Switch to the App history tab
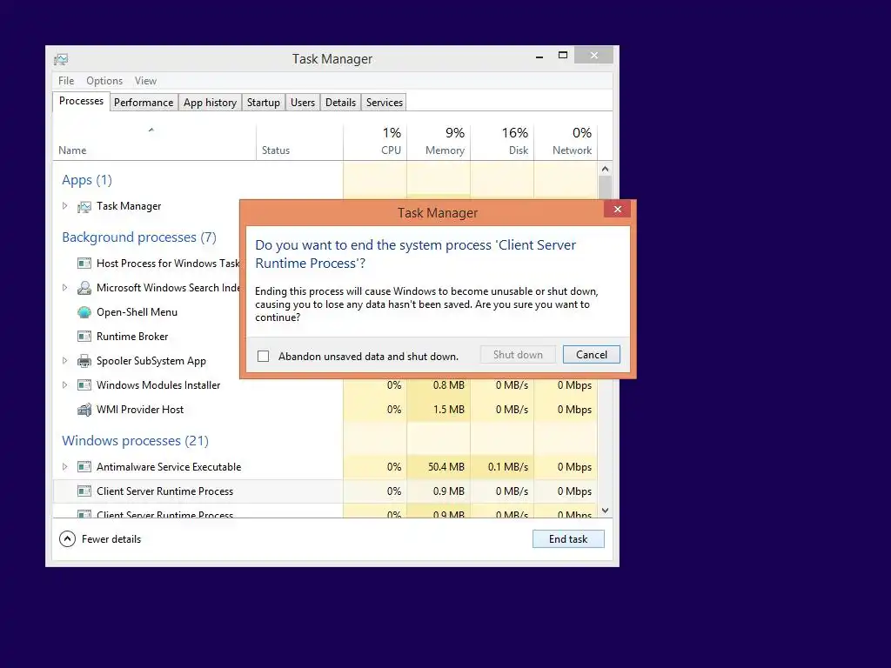 point(210,103)
